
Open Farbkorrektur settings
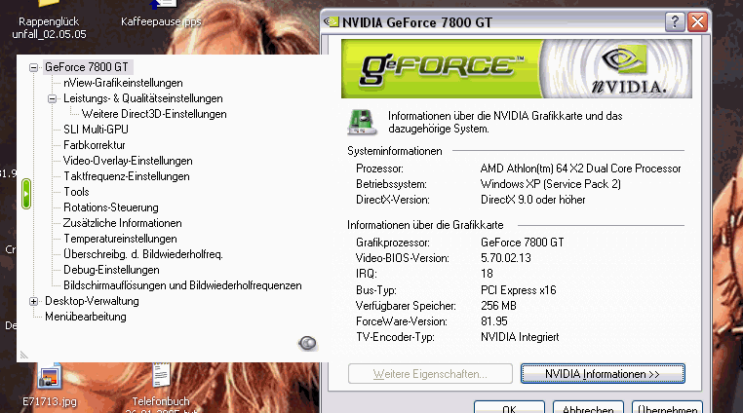[x=95, y=145]
